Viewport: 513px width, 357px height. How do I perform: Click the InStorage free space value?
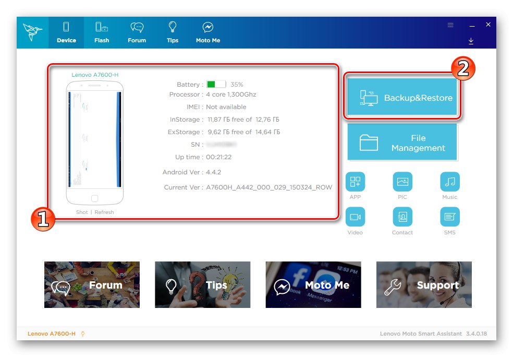(x=243, y=120)
